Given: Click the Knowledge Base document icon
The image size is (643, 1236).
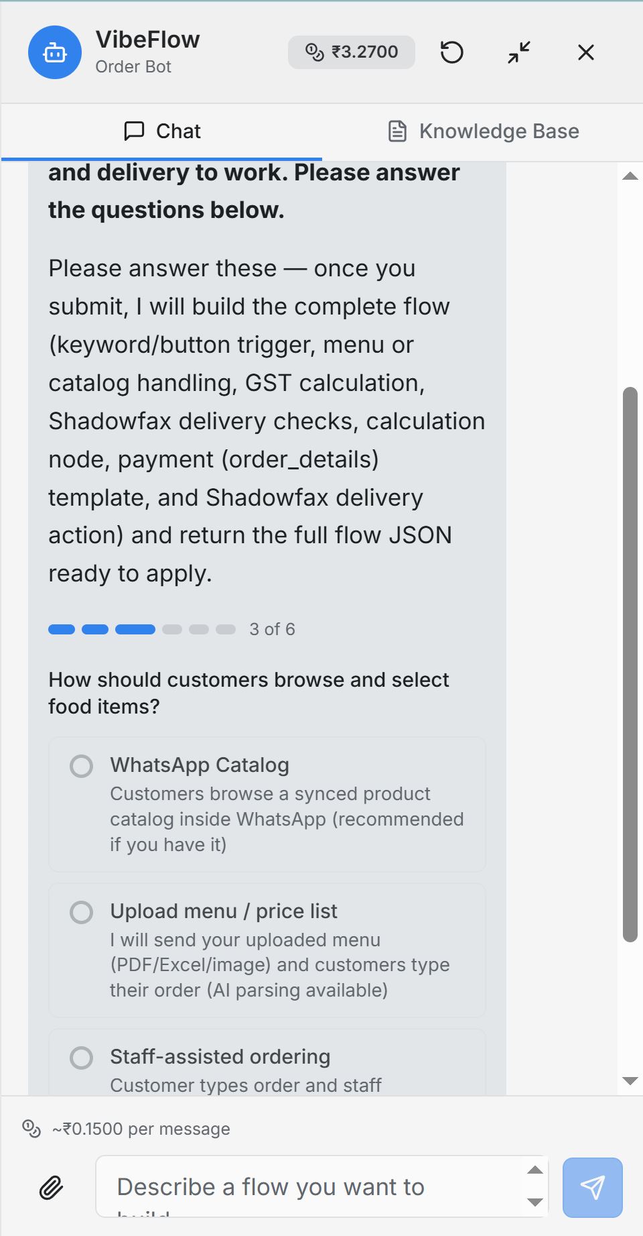Looking at the screenshot, I should 397,131.
